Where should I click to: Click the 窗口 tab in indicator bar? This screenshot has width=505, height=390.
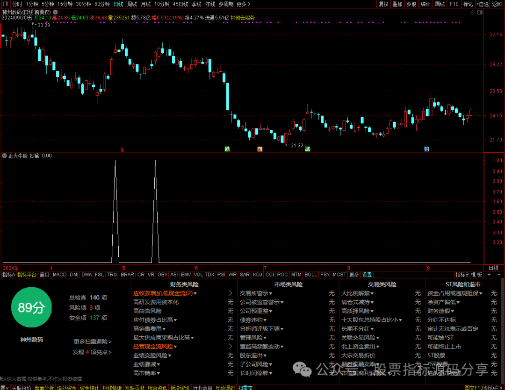44,275
